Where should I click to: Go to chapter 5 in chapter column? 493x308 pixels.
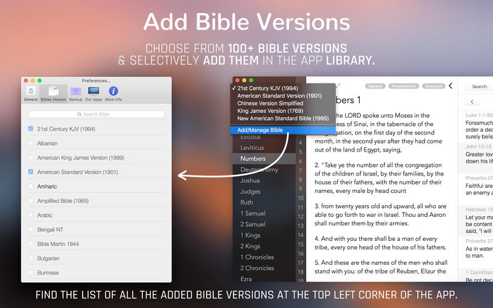301,152
